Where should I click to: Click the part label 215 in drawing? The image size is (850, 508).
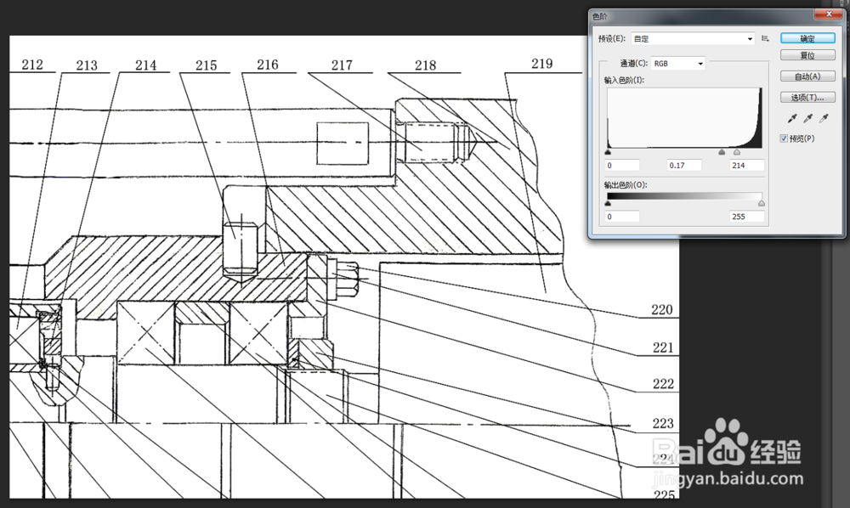coord(206,65)
